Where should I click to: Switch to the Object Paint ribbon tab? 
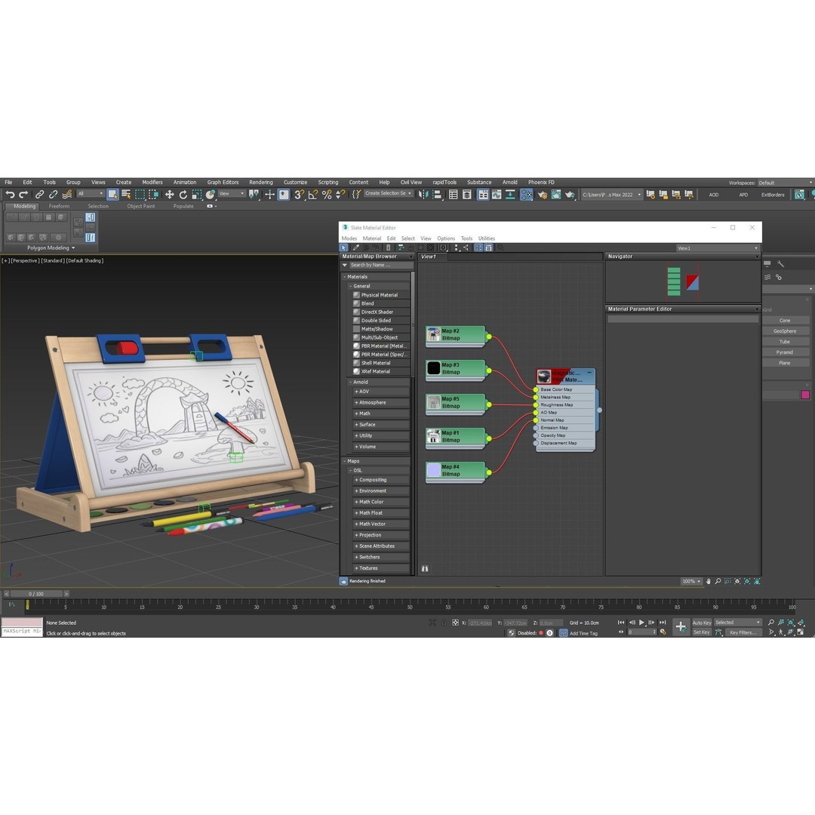point(141,206)
